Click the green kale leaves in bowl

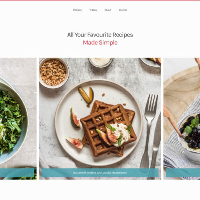pos(11,121)
